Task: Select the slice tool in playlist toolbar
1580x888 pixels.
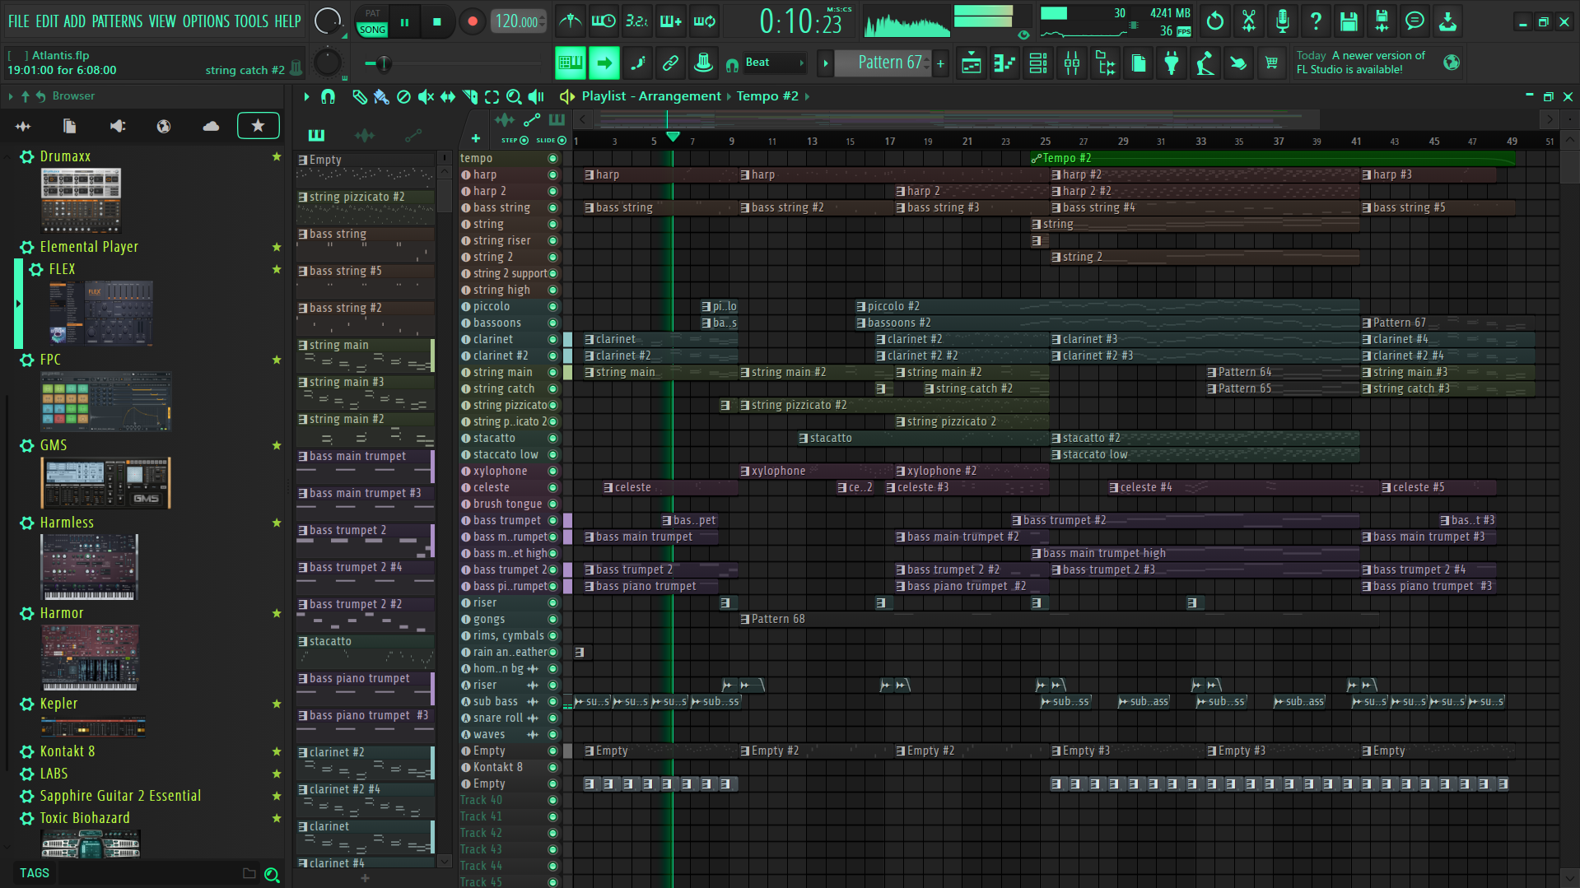Action: 469,96
